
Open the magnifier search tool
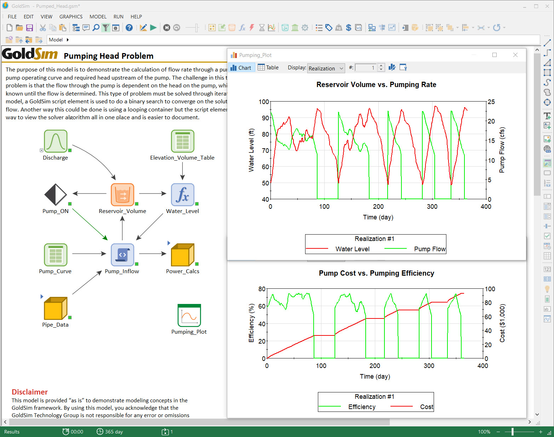tap(96, 28)
